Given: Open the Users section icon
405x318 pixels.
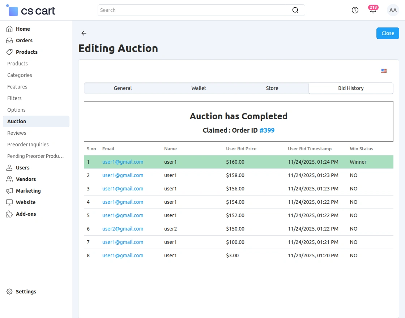Looking at the screenshot, I should click(x=9, y=168).
